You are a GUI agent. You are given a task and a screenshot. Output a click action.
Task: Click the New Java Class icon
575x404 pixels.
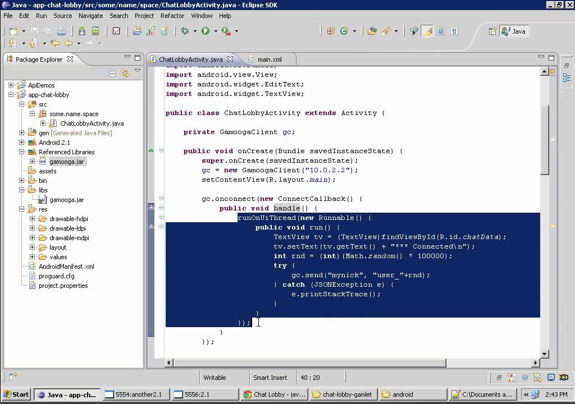(344, 31)
